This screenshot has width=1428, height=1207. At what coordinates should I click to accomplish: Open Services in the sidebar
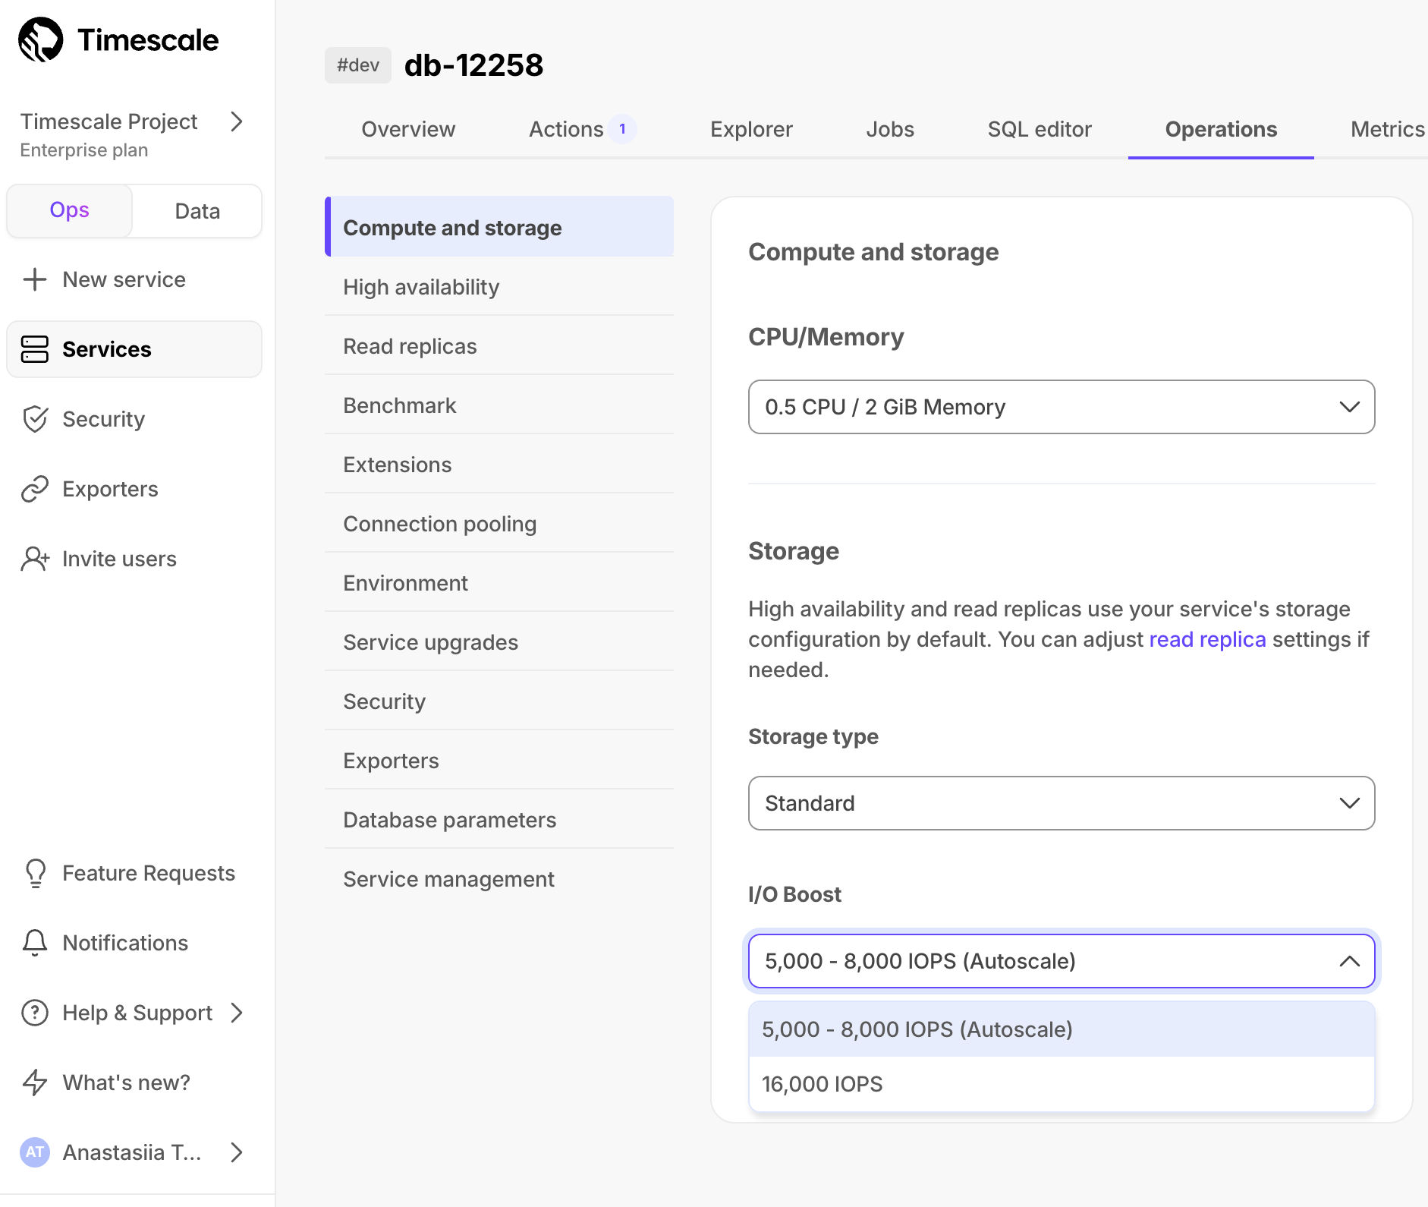coord(134,349)
